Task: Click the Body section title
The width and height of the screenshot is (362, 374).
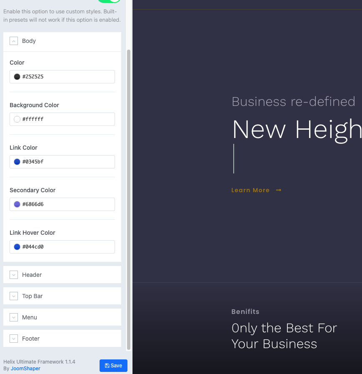Action: [x=29, y=41]
